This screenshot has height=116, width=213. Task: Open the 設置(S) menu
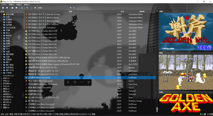point(19,5)
